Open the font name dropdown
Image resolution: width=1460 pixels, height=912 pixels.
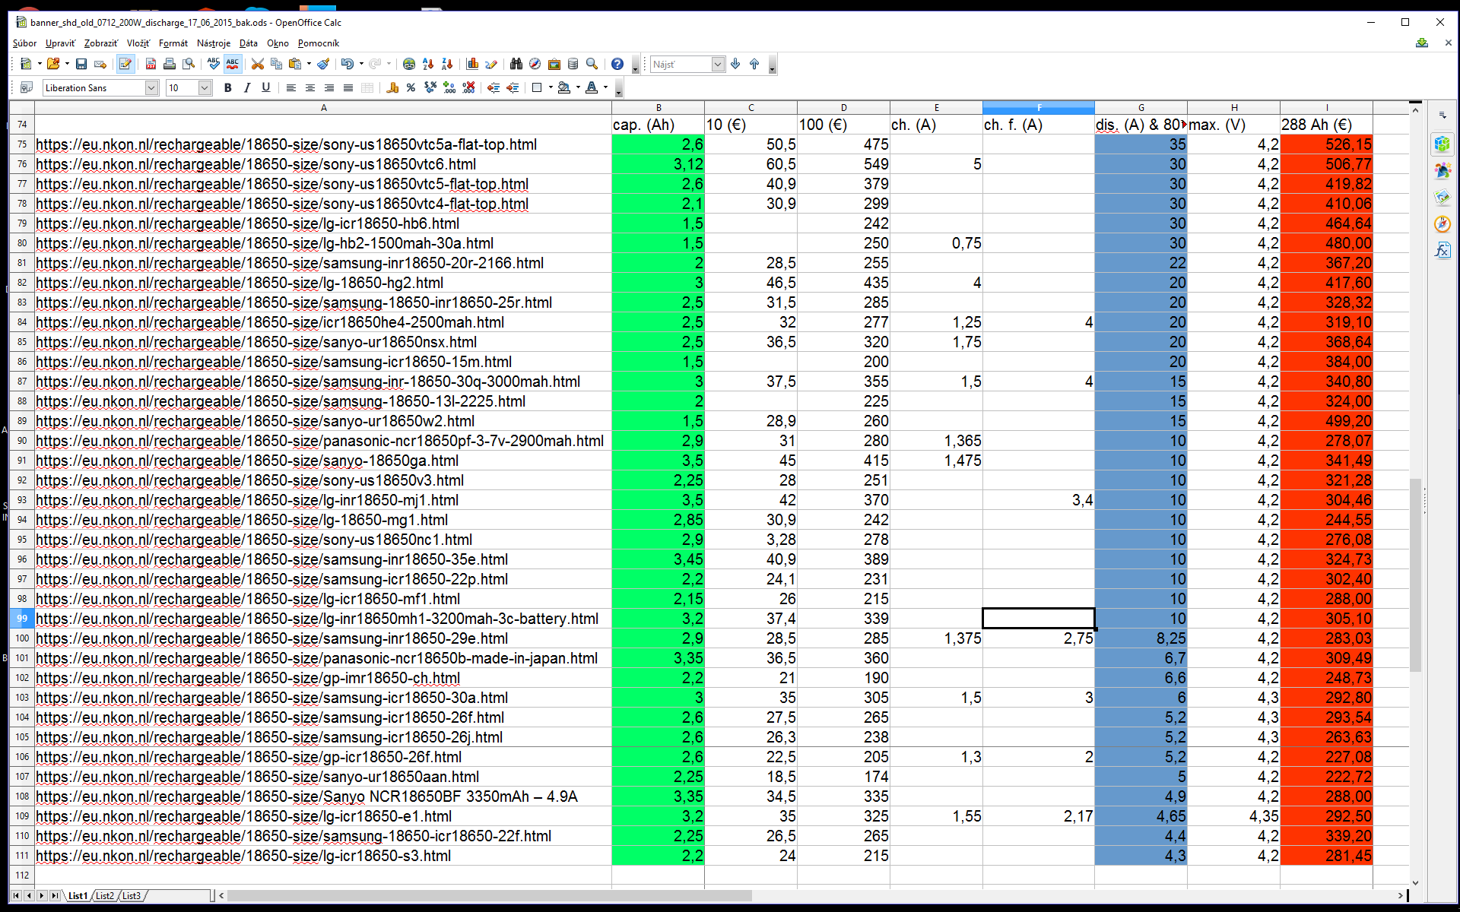151,88
